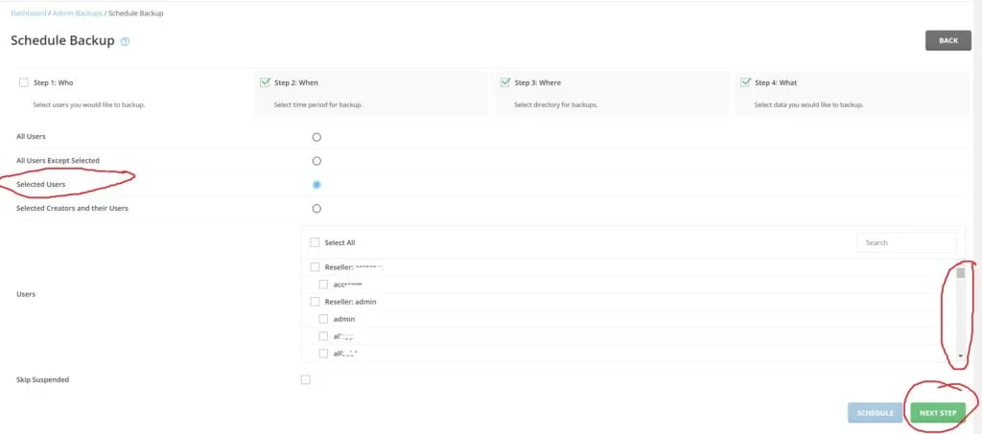Choose All Users Except Selected option
This screenshot has height=434, width=982.
coord(316,161)
